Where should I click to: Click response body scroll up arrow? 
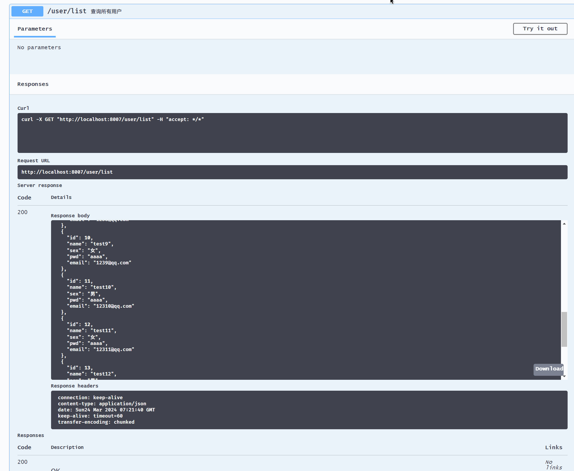[x=564, y=224]
